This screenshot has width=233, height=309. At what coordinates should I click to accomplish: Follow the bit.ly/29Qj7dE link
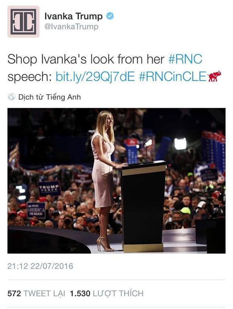(95, 76)
